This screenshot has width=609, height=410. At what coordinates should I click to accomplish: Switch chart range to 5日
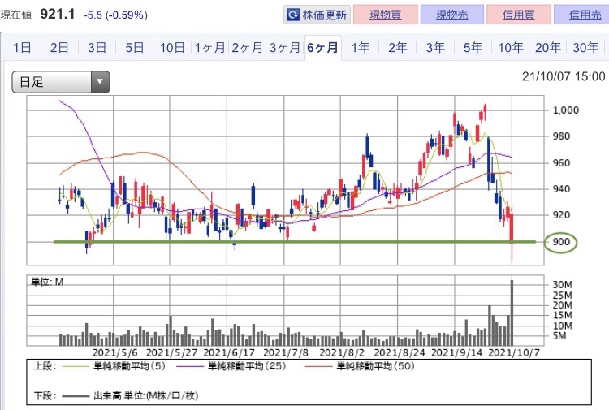(x=134, y=48)
